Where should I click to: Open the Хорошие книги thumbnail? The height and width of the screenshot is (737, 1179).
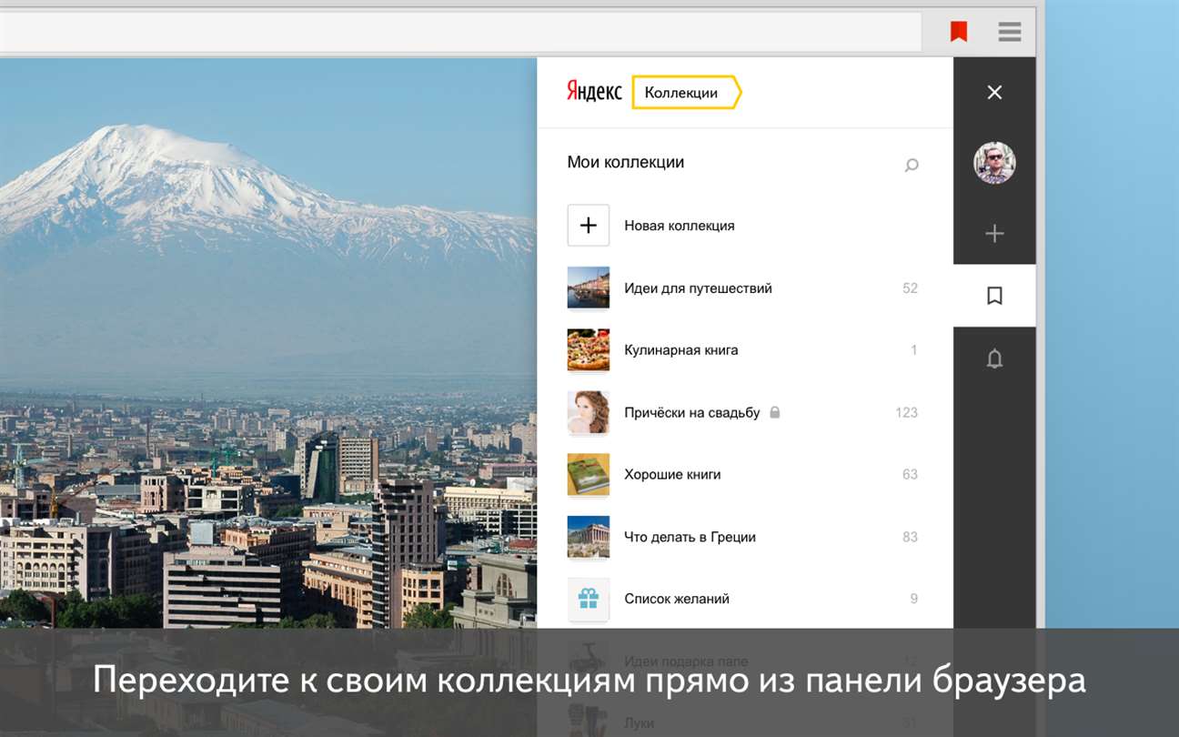589,474
